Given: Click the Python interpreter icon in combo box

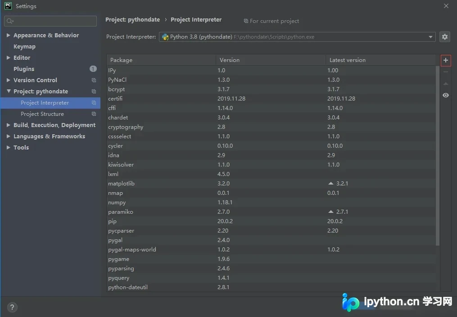Looking at the screenshot, I should click(x=165, y=37).
